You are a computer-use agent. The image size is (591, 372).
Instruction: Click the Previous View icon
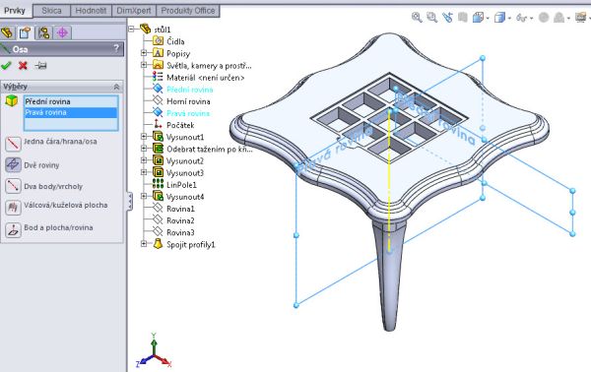(447, 17)
